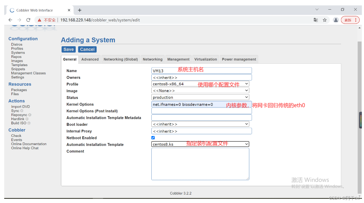Click into the Internal Proxy field
The width and height of the screenshot is (364, 203).
(x=202, y=131)
